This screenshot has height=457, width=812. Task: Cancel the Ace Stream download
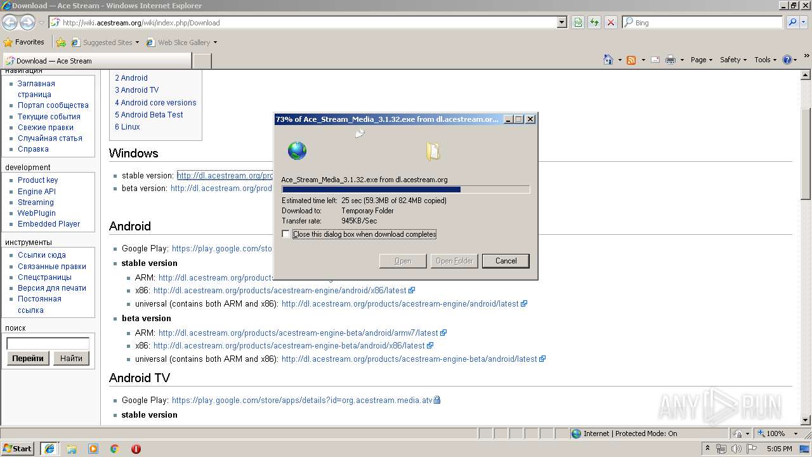coord(506,261)
